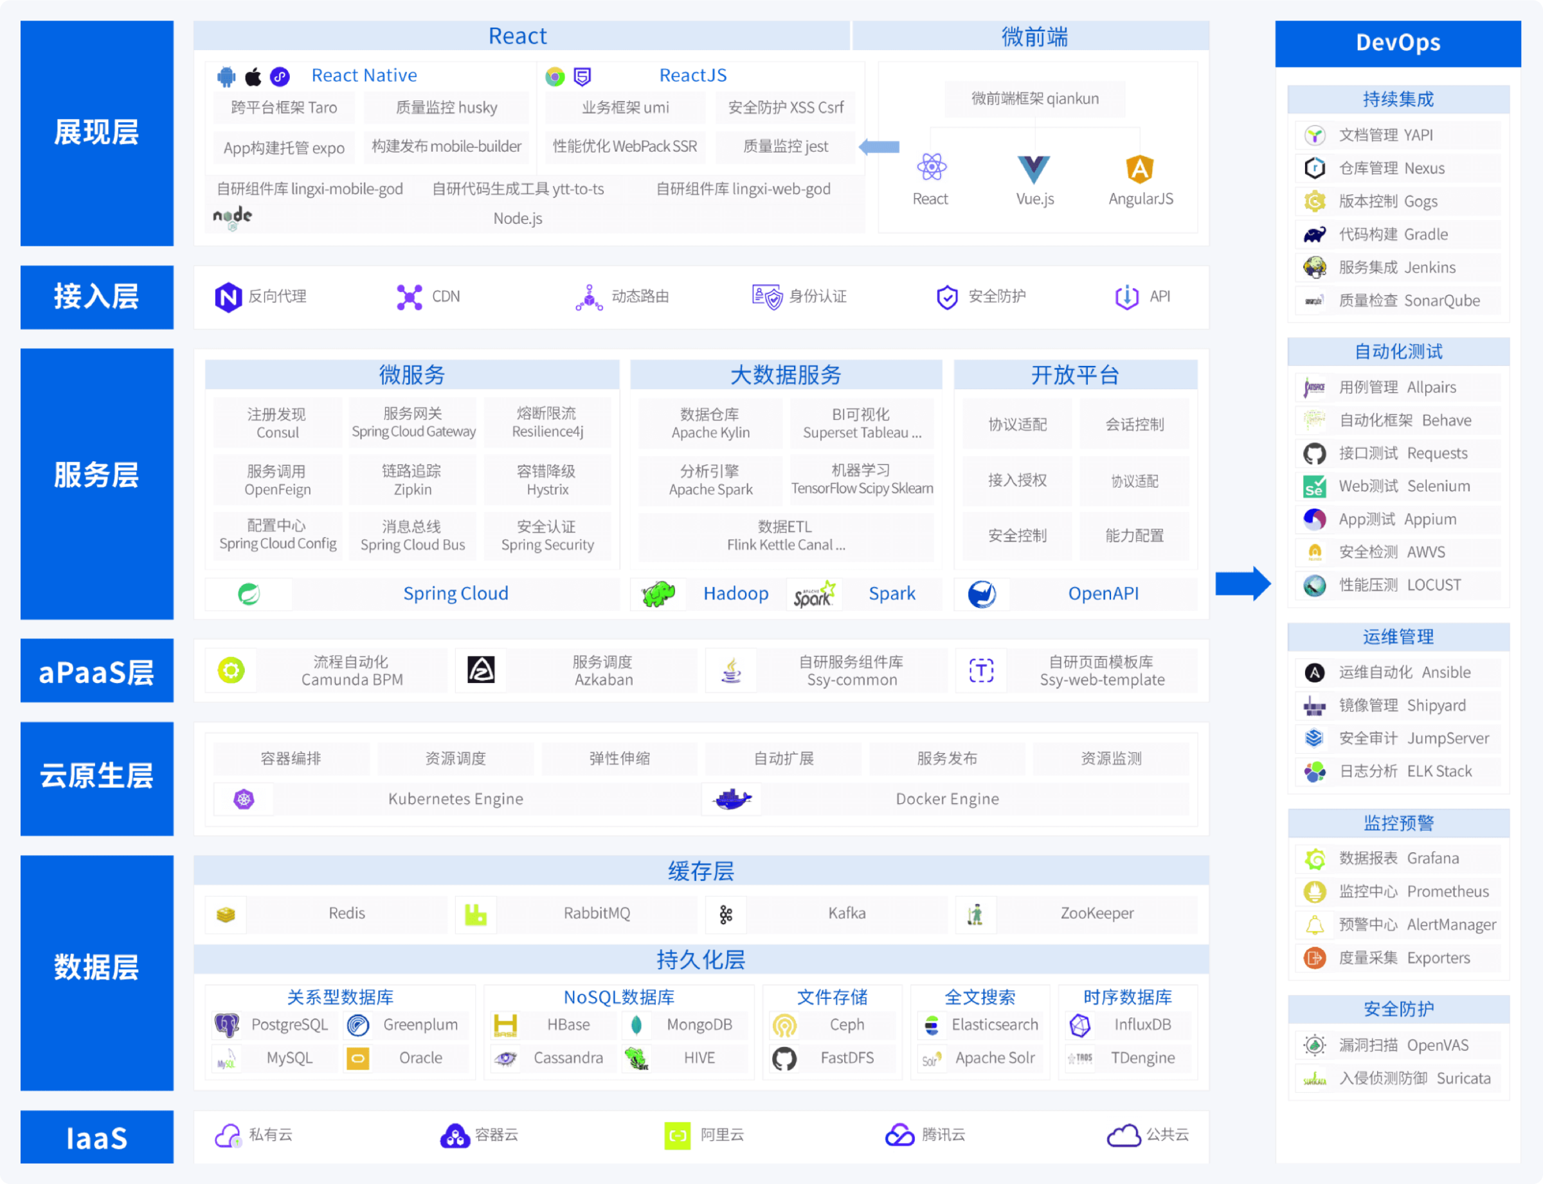Screen dimensions: 1543x1184
Task: Click the DevOps panel title
Action: [x=1397, y=43]
